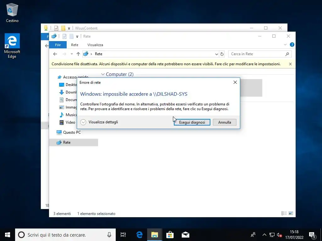Click the properties checkmark icon in Rete title bar

64,36
